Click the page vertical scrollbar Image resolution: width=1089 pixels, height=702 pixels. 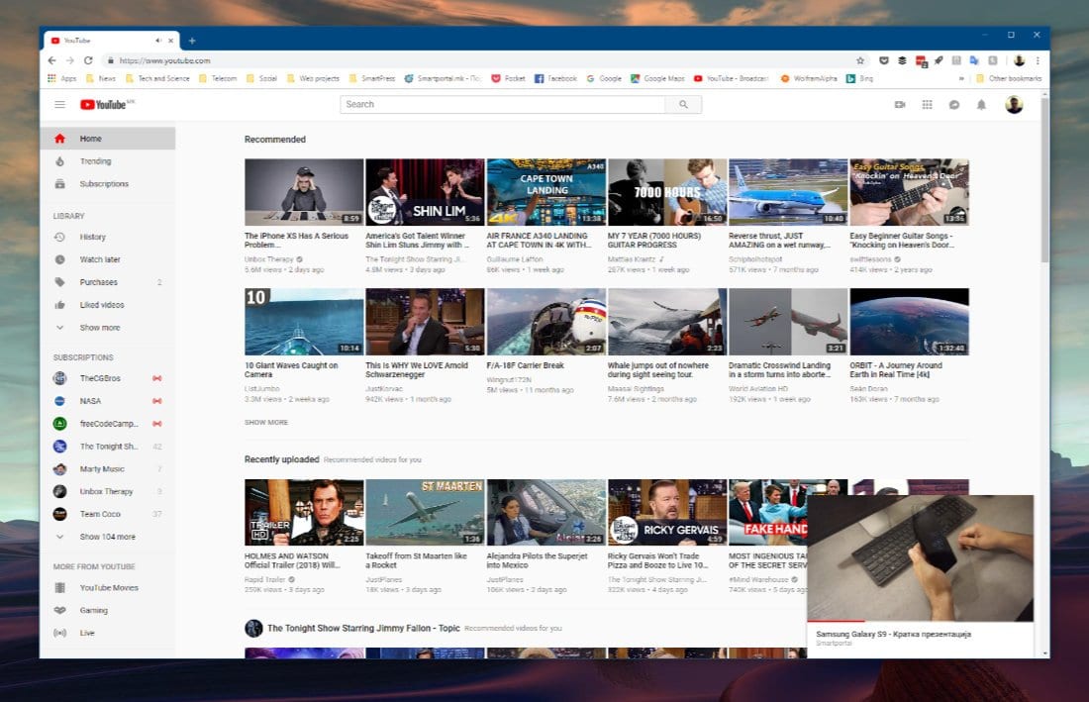(x=1045, y=180)
